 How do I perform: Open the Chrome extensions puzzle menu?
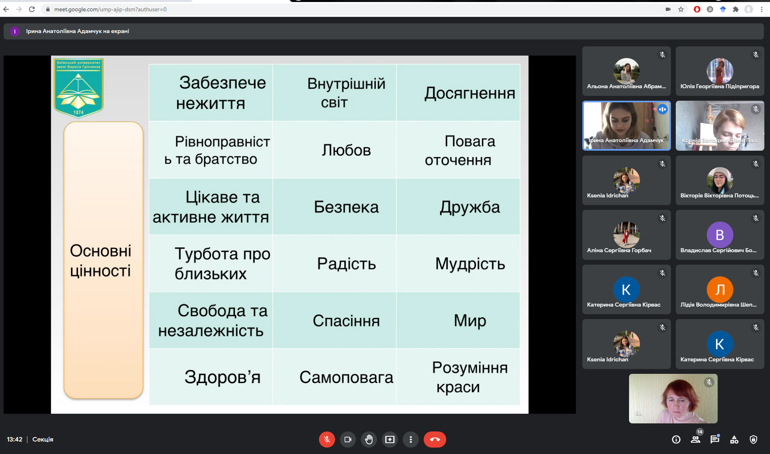[736, 9]
